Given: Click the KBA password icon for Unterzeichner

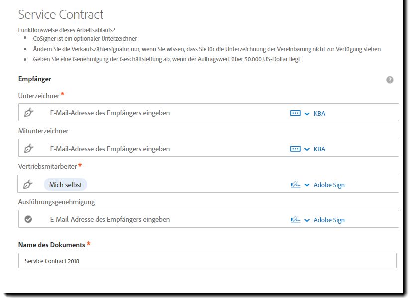Looking at the screenshot, I should pyautogui.click(x=295, y=113).
